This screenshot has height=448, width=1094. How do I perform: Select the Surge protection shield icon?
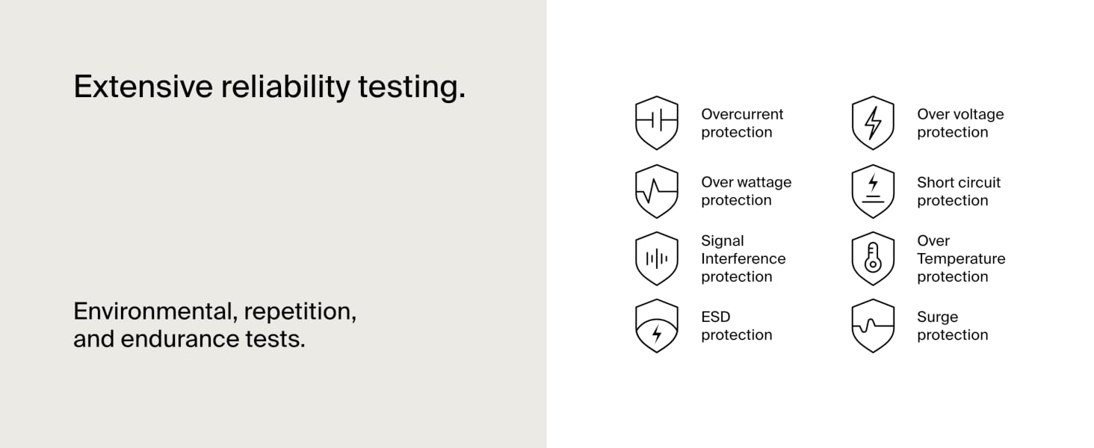873,326
